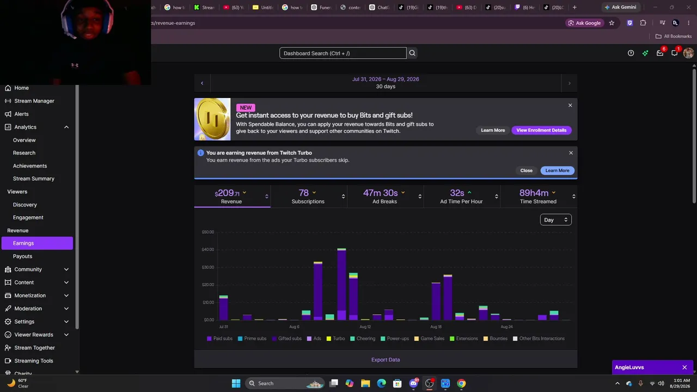Select the Overview analytics page
Screen dimensions: 697x392
[x=25, y=140]
